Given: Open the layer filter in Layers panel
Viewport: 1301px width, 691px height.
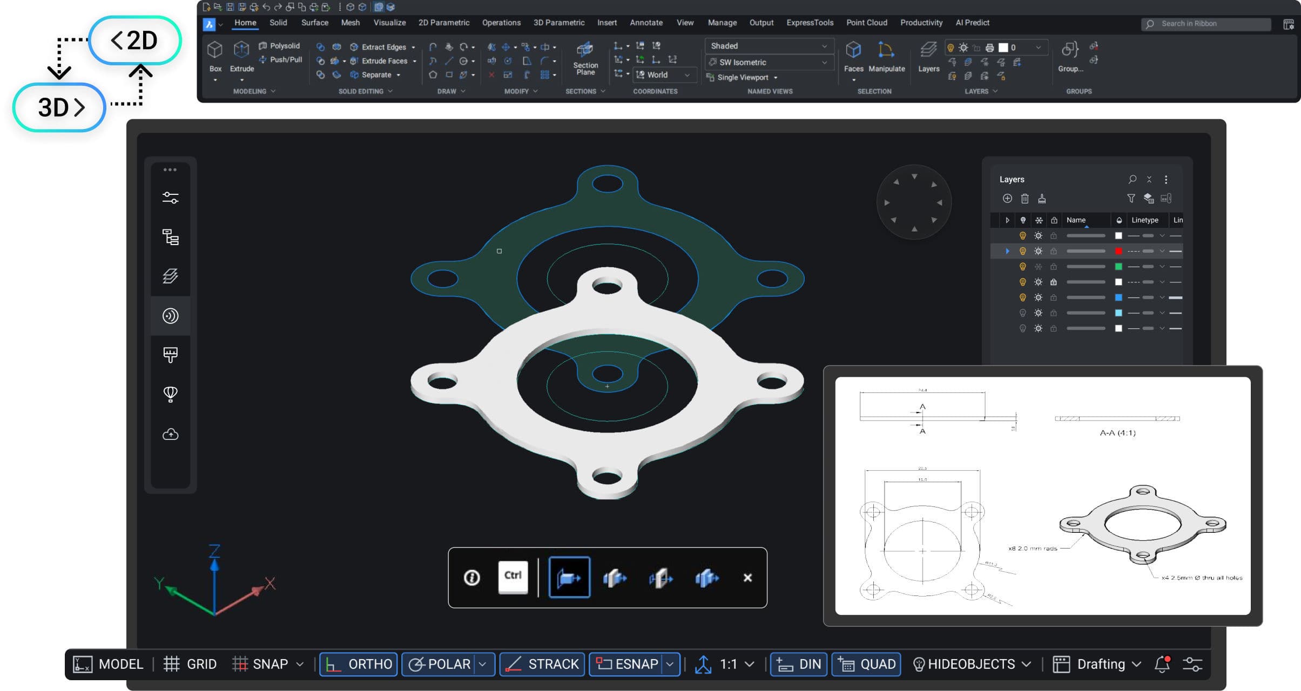Looking at the screenshot, I should coord(1131,199).
